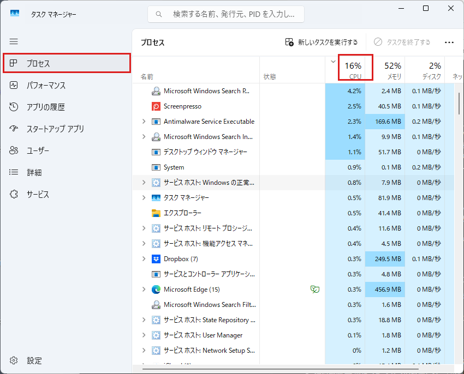Expand サービス ホスト: User Manager row
The height and width of the screenshot is (374, 464).
click(x=144, y=335)
